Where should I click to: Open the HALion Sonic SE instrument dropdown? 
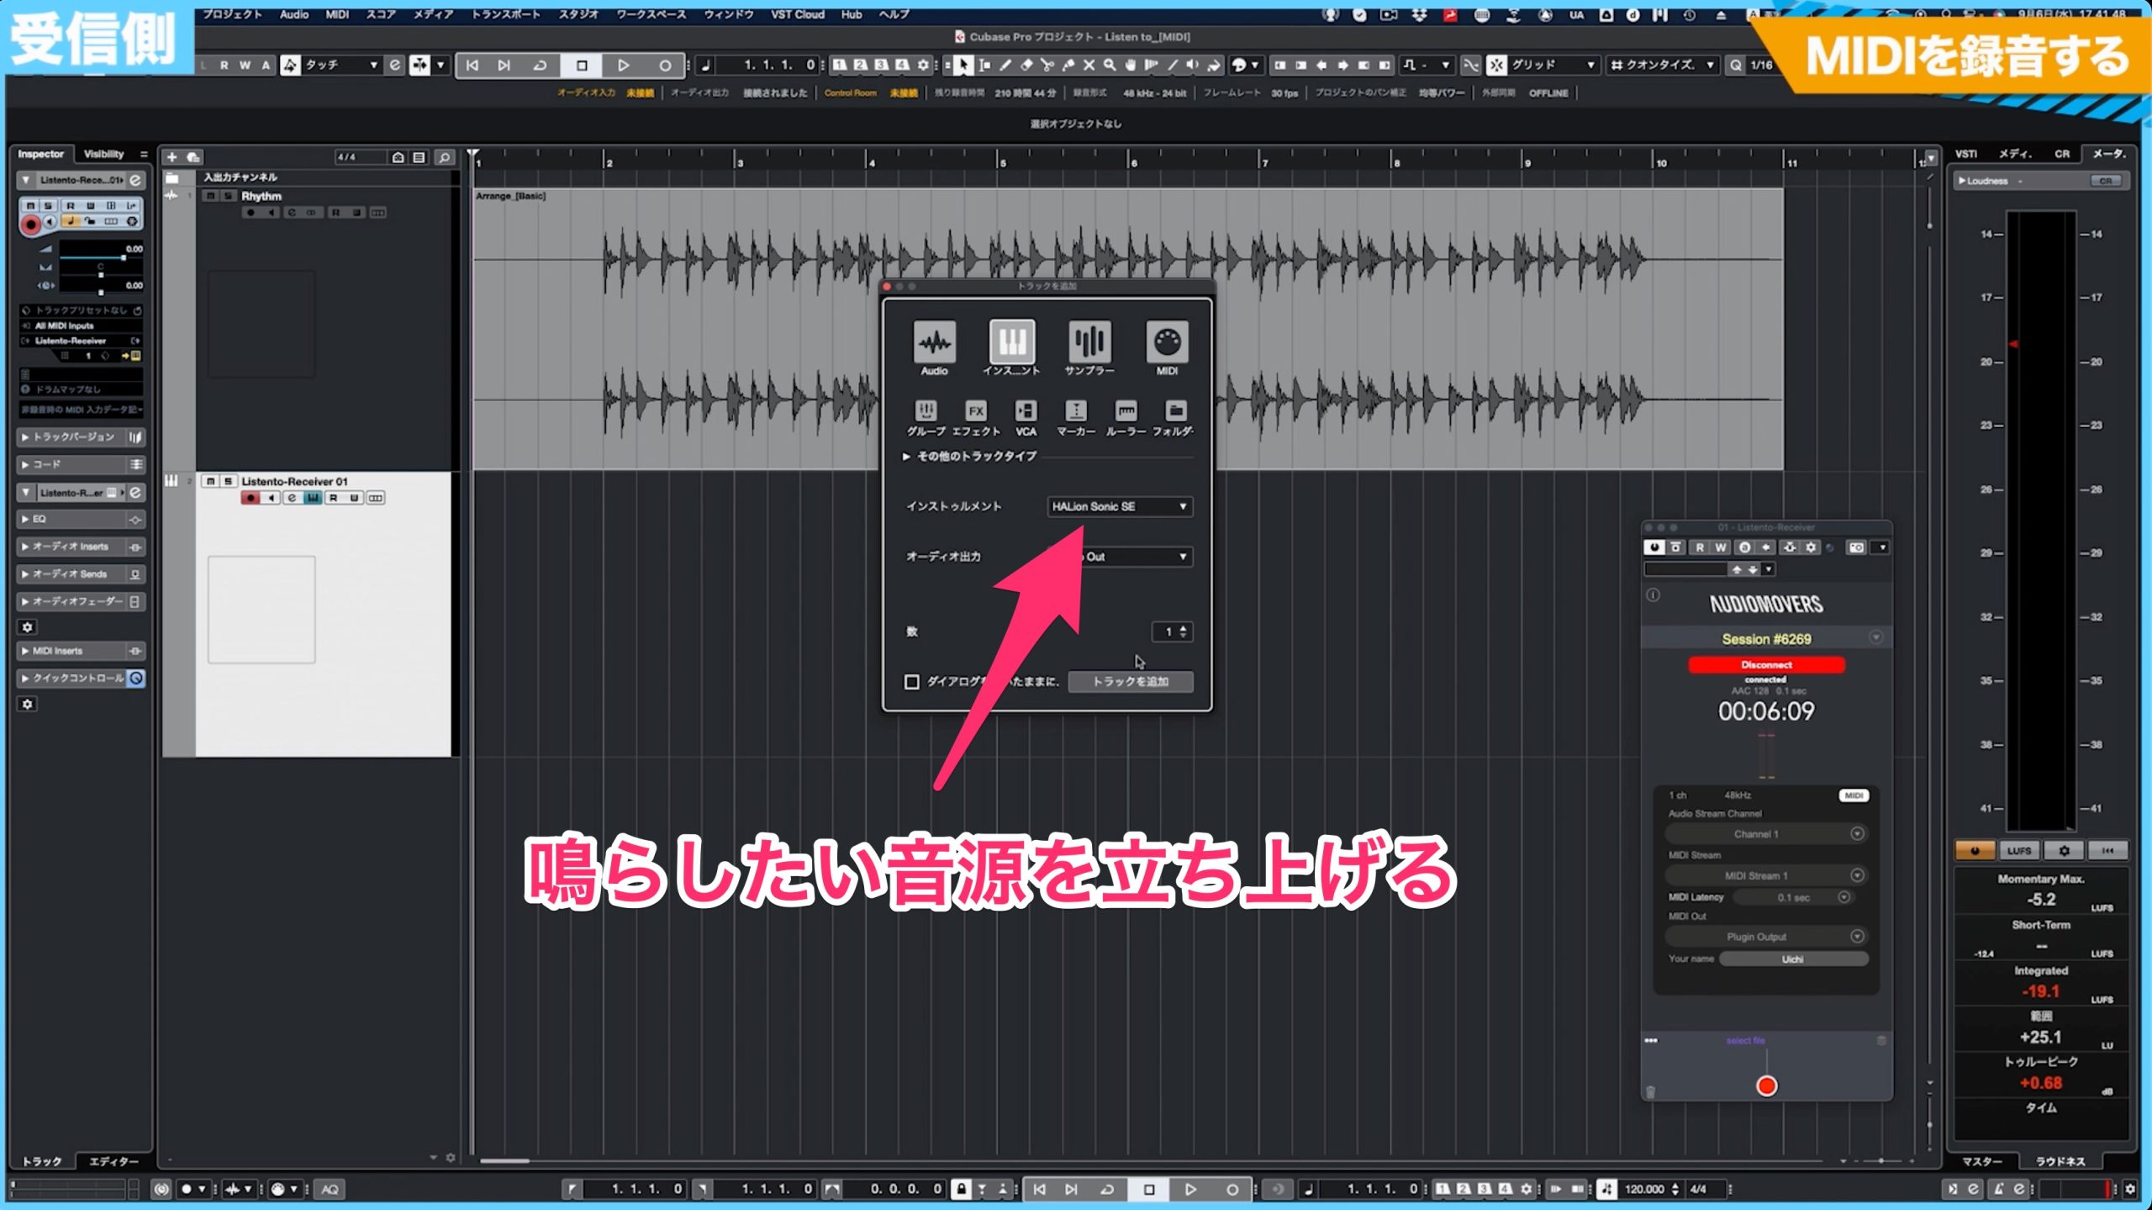pos(1119,506)
